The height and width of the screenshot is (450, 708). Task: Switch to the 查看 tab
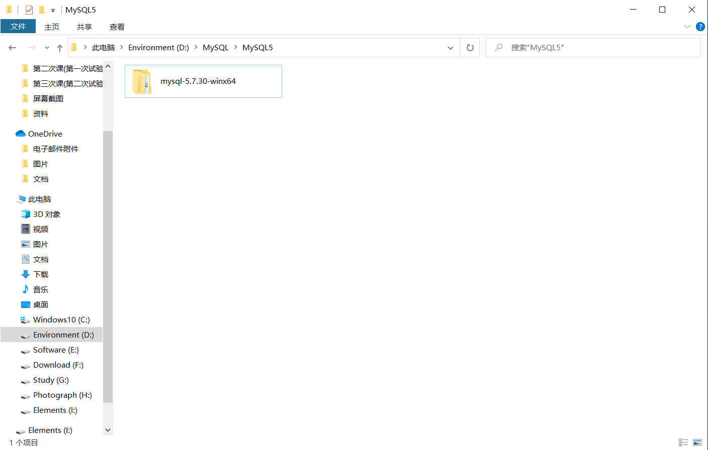coord(117,27)
